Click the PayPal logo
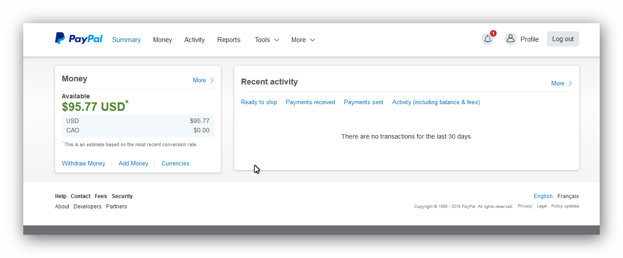 pos(79,38)
